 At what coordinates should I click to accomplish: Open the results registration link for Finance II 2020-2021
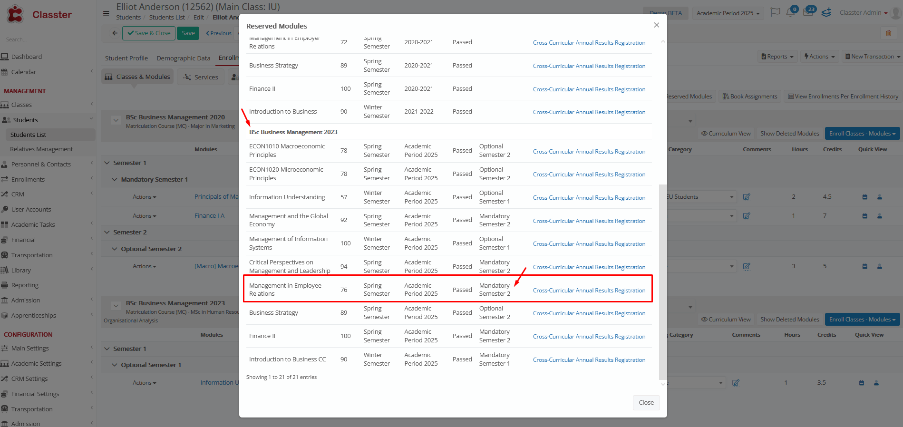click(589, 89)
